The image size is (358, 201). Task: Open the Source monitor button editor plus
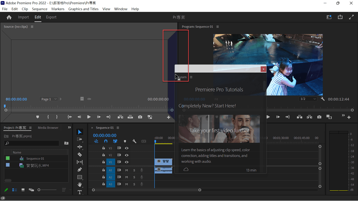click(168, 117)
